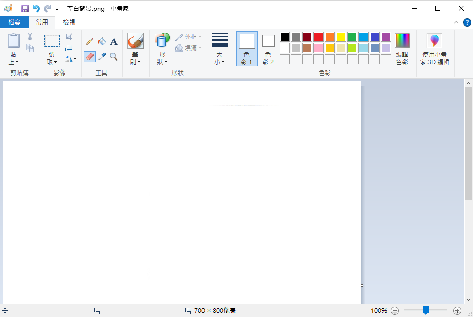Pick the green color swatch
The image size is (473, 317).
[352, 37]
